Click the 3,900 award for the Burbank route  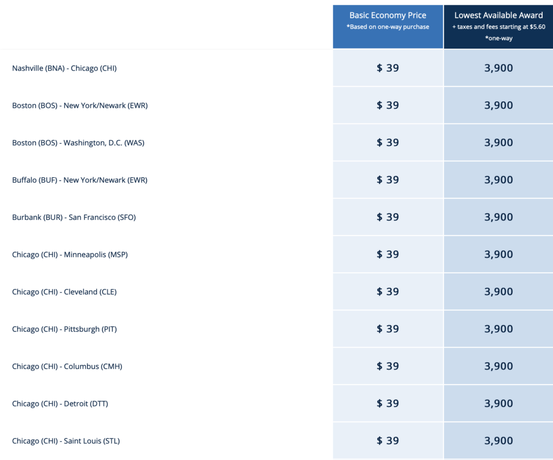pos(498,217)
